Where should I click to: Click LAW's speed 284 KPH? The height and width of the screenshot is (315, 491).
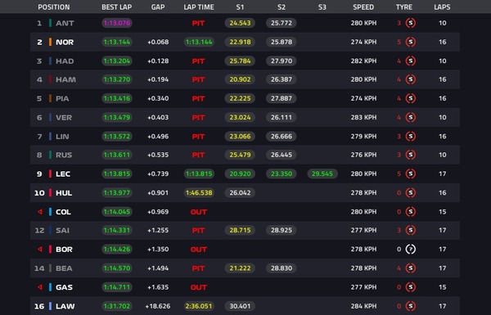coord(363,306)
